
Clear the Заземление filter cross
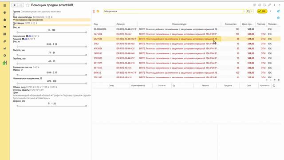pos(27,36)
